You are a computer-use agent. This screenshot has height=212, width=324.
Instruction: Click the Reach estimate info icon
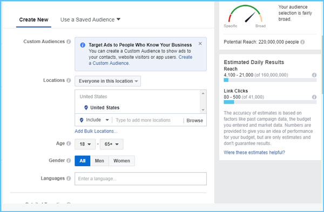(x=314, y=75)
